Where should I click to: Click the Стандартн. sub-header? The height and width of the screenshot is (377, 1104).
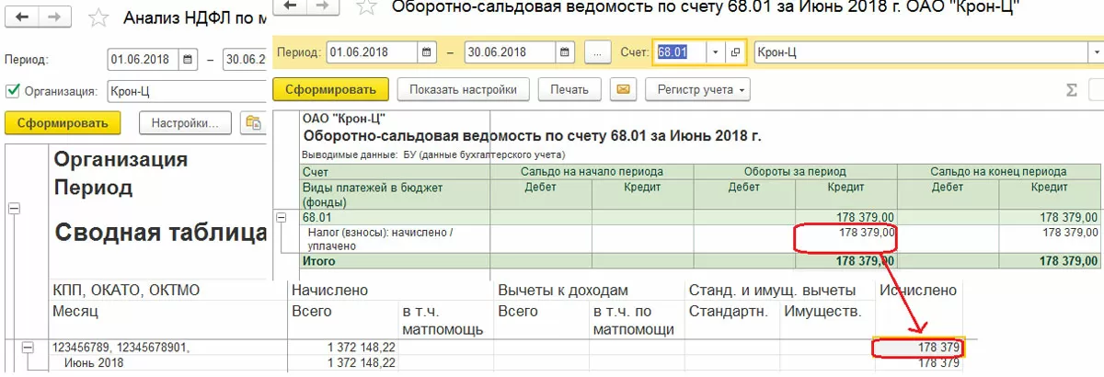click(728, 312)
